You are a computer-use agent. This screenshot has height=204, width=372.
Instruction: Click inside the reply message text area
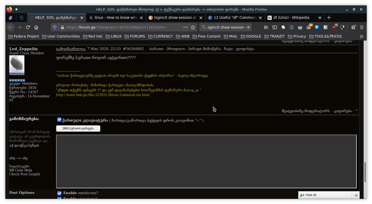(x=206, y=162)
